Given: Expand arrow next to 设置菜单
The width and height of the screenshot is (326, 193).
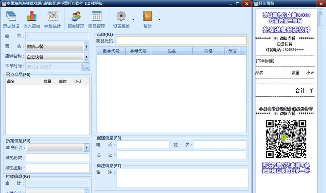Looking at the screenshot, I should pyautogui.click(x=133, y=20).
